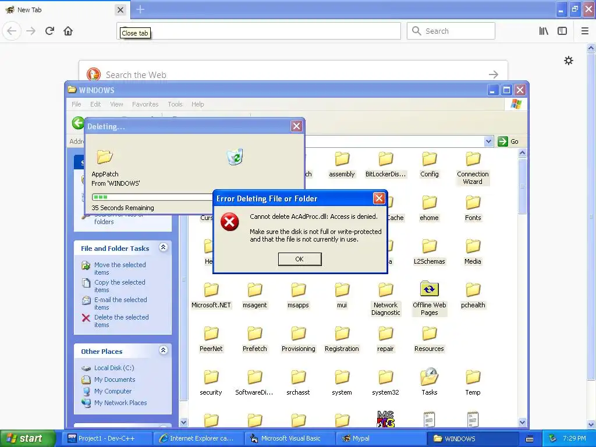Open the Help menu in Explorer
This screenshot has height=447, width=596.
coord(198,104)
